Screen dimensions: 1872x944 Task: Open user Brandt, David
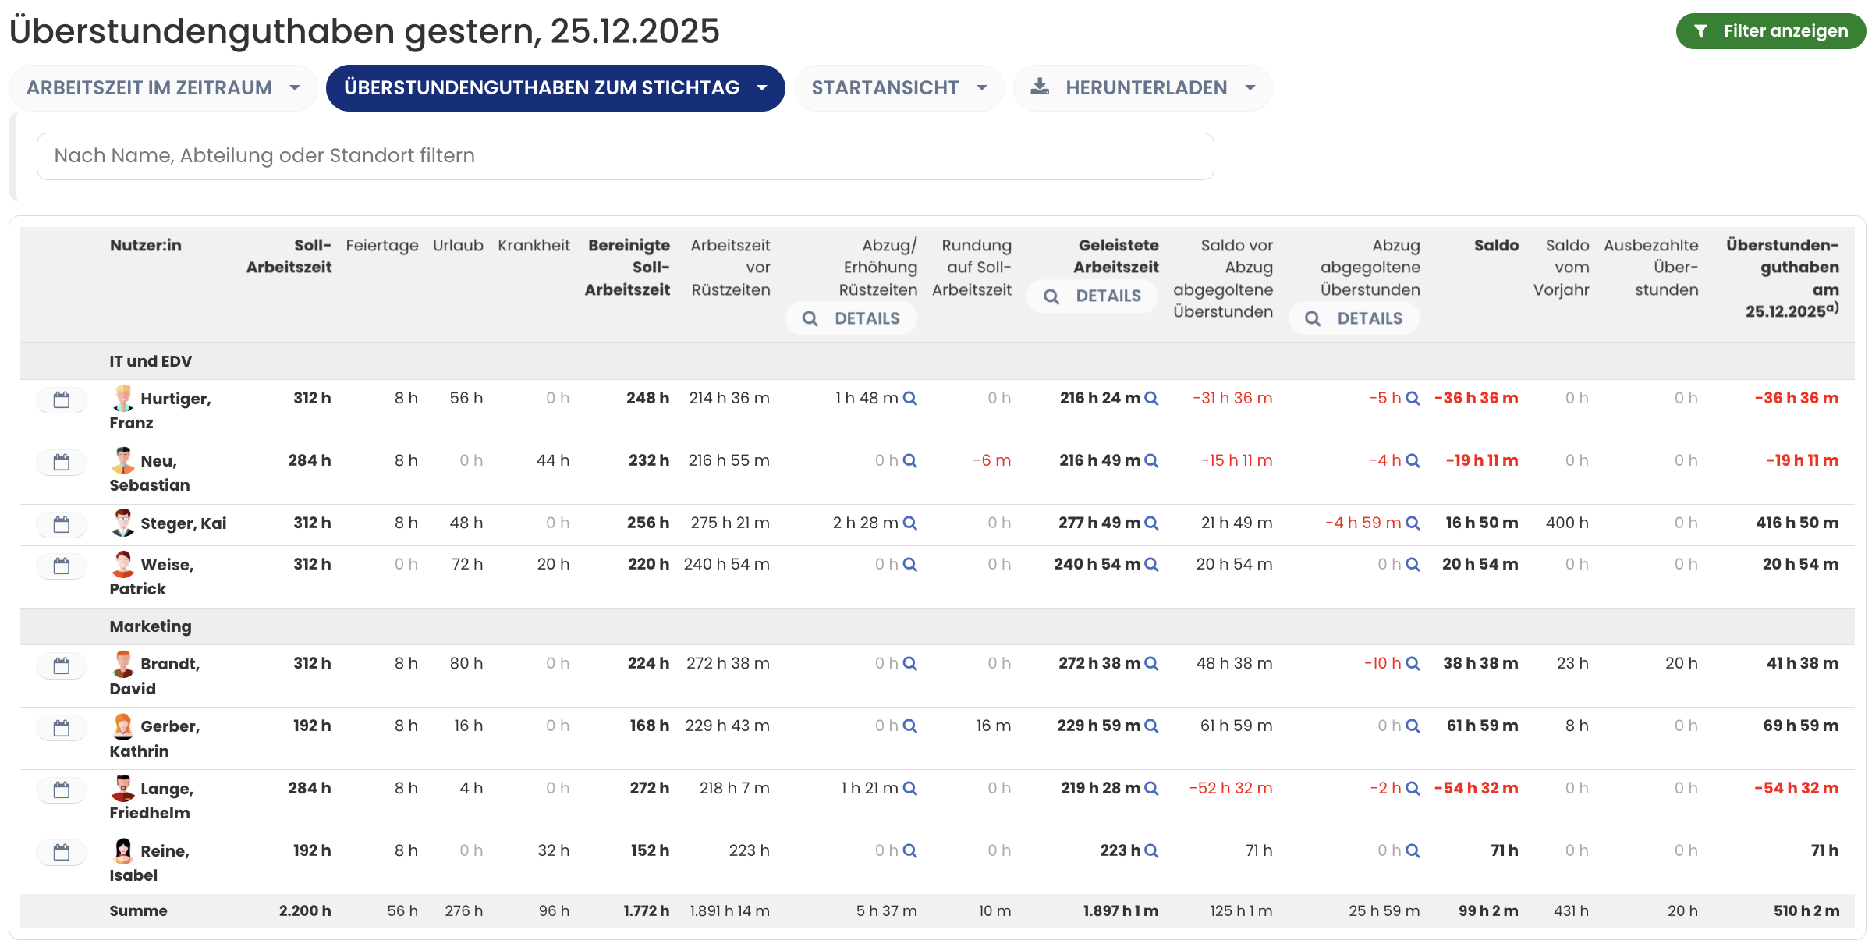tap(155, 676)
